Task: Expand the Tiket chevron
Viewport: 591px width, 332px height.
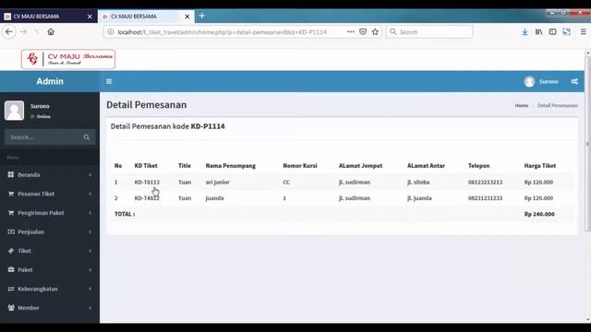Action: pyautogui.click(x=90, y=251)
